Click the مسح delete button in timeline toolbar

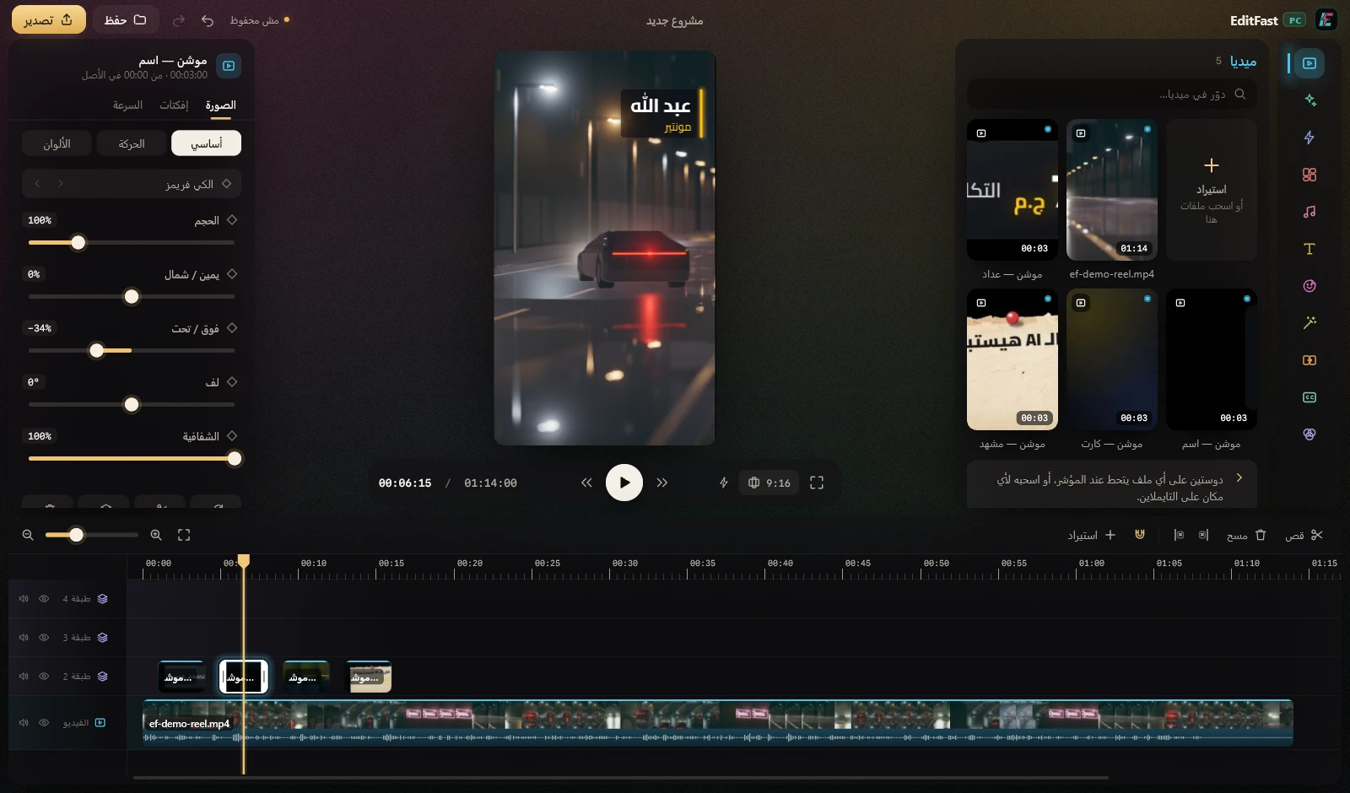1247,535
